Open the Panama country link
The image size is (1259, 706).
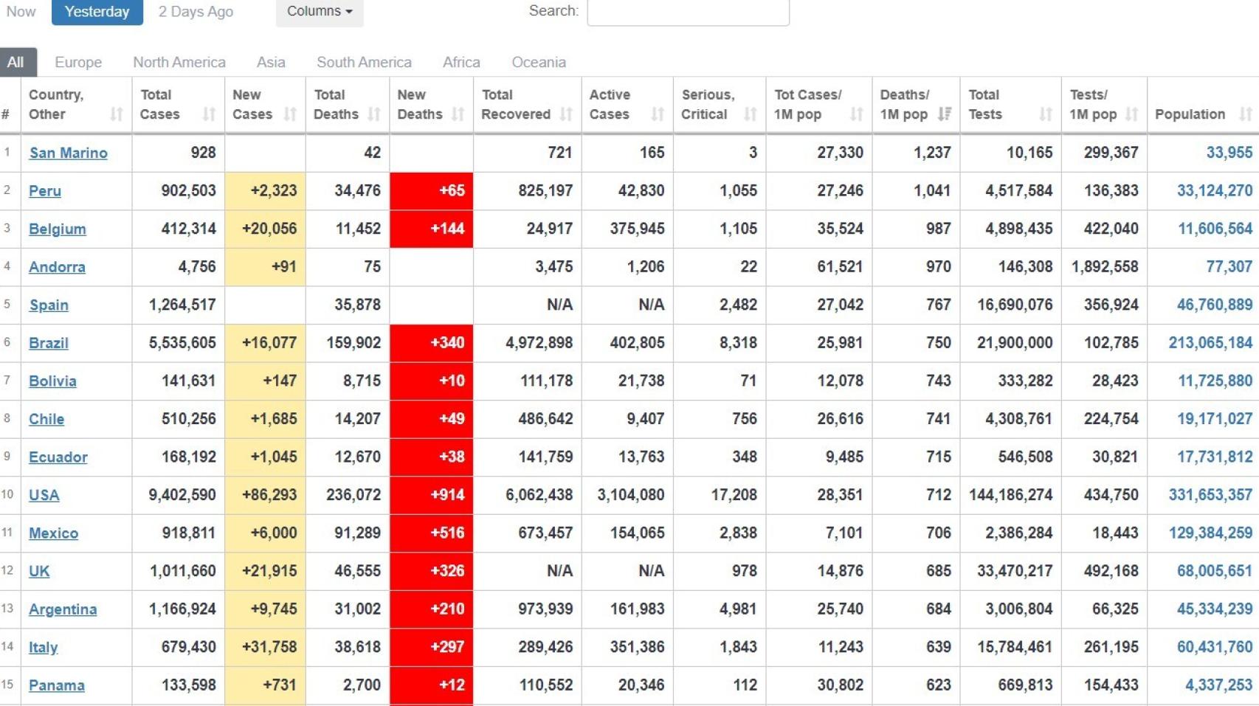click(x=56, y=685)
